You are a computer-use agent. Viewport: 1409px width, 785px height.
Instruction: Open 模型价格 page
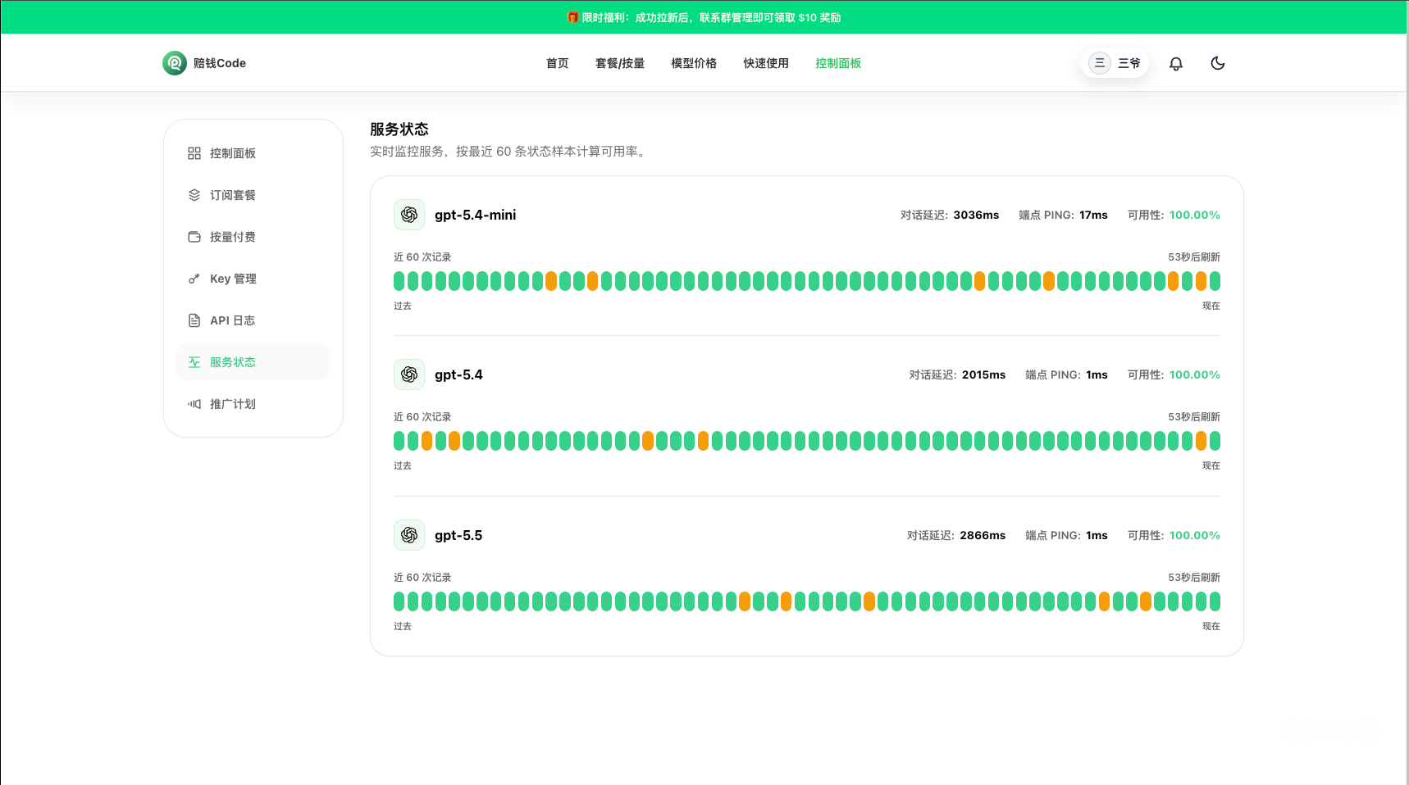[694, 63]
